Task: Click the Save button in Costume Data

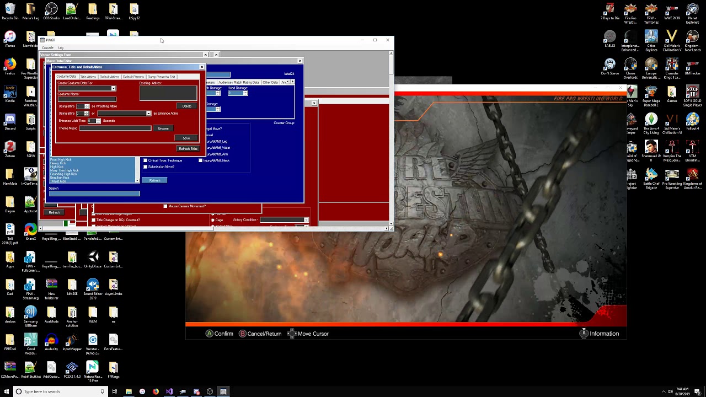Action: [186, 138]
